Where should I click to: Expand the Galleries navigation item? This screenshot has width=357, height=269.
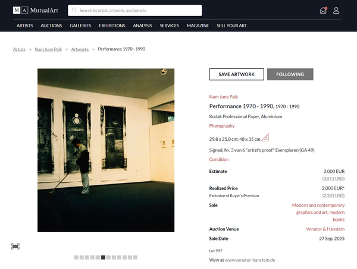80,26
